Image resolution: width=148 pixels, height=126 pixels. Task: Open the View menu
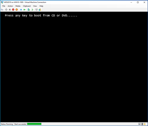pos(35,6)
